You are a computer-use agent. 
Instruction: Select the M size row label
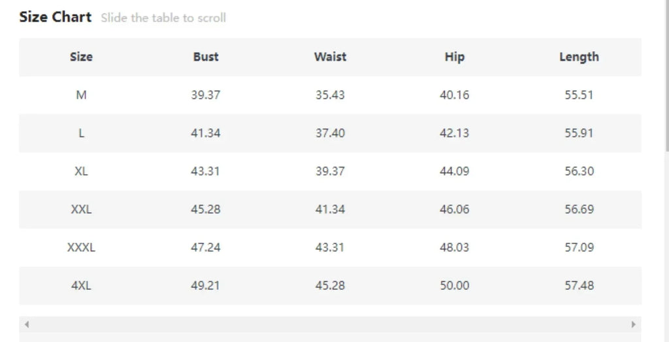(x=81, y=95)
